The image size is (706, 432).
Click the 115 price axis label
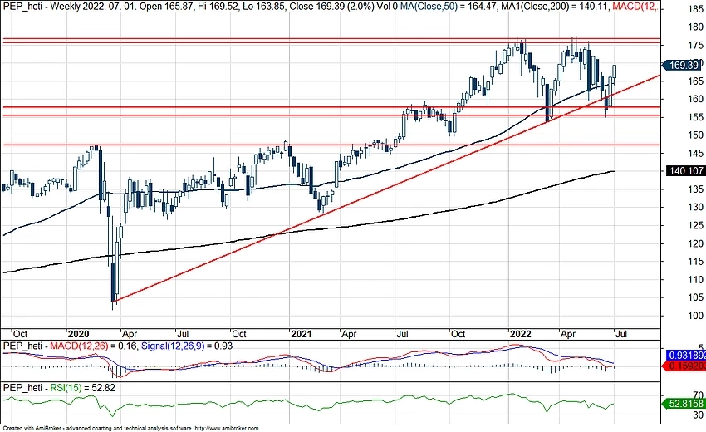(x=696, y=261)
